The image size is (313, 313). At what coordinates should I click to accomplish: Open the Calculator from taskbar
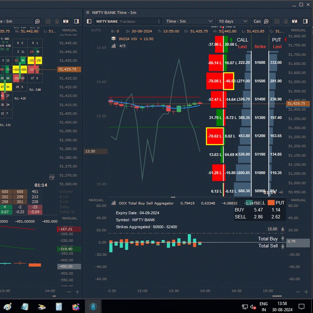click(x=59, y=307)
